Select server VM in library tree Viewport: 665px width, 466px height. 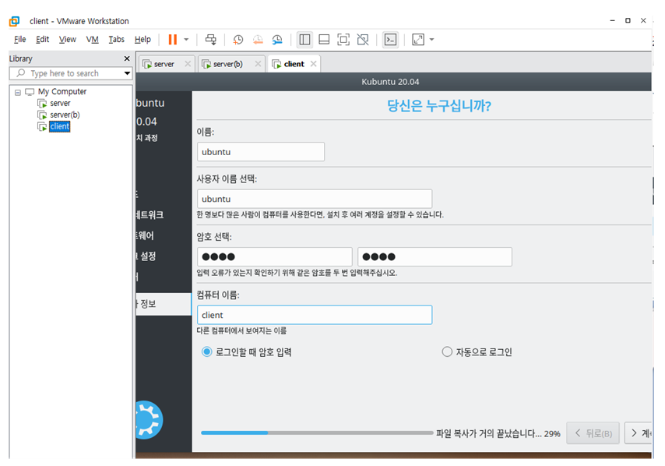tap(60, 103)
